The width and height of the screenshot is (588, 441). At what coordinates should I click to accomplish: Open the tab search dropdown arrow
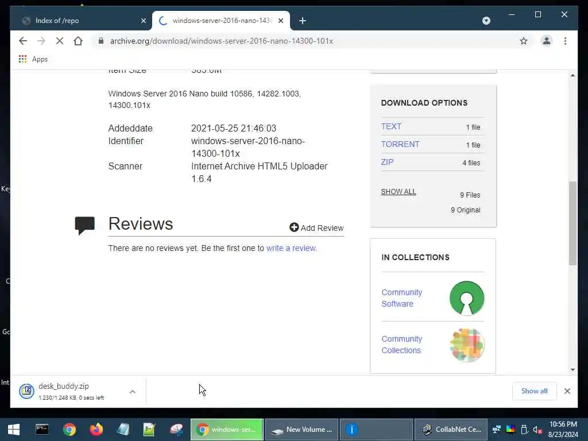[486, 21]
